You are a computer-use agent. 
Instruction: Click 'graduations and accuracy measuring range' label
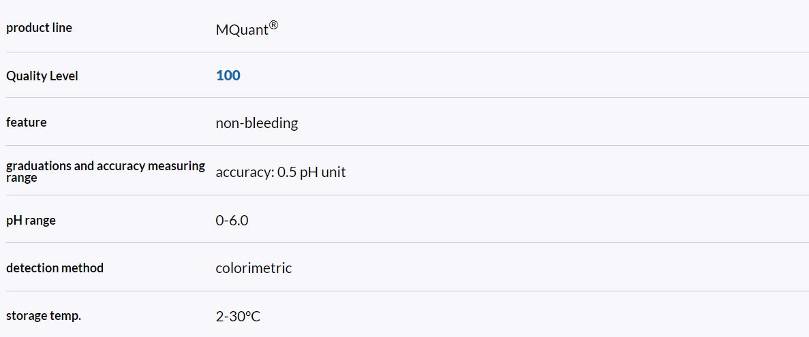[105, 166]
